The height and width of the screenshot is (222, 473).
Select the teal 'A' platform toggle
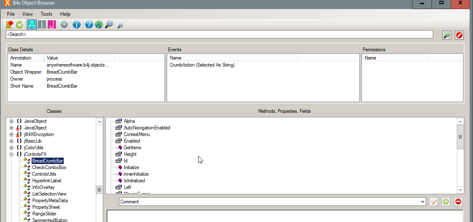32,24
